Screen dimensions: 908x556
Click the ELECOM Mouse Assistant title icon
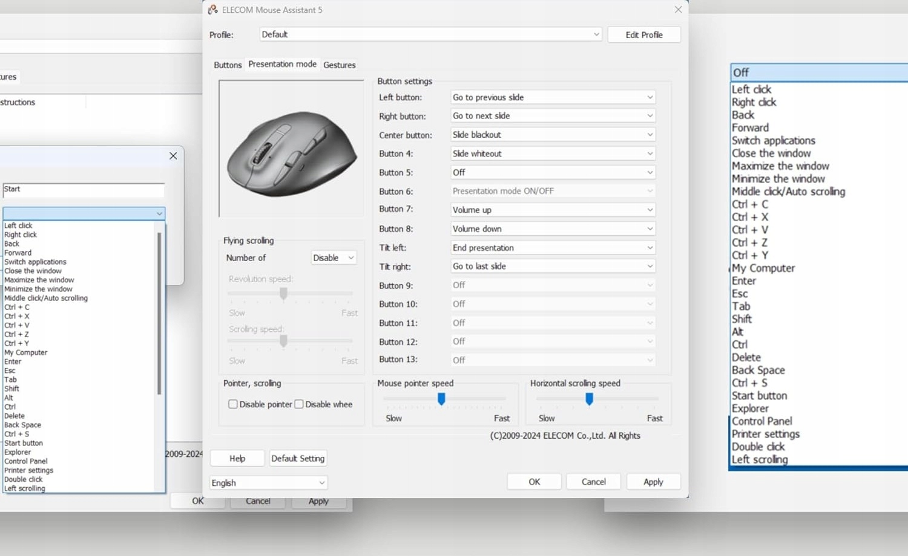click(213, 10)
